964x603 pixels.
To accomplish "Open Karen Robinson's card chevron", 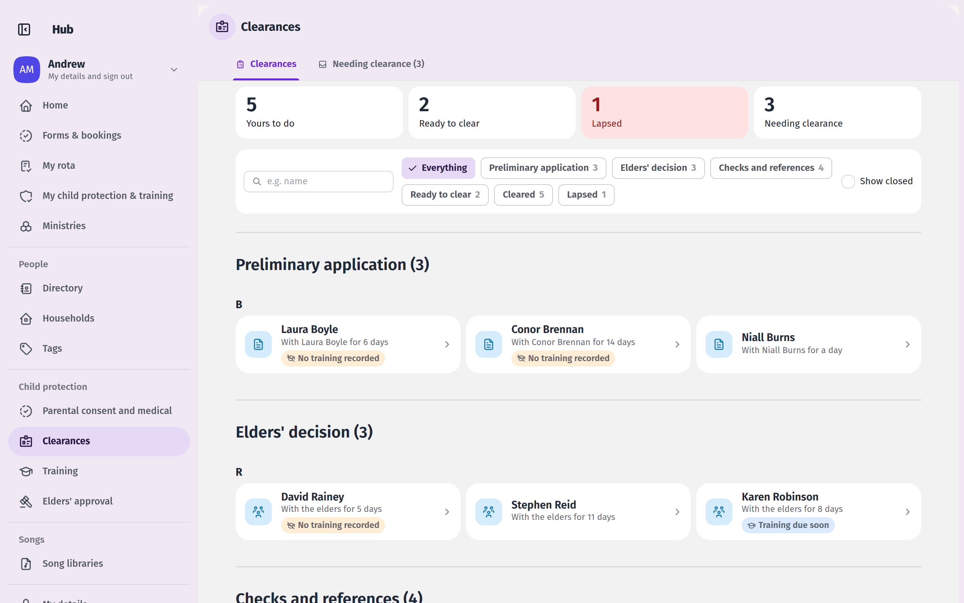I will [907, 512].
